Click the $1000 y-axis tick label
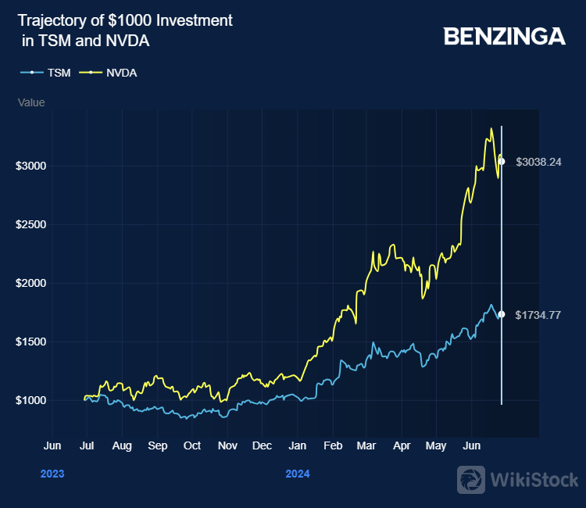 click(31, 400)
